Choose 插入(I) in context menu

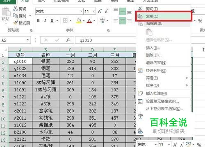[x=163, y=48]
